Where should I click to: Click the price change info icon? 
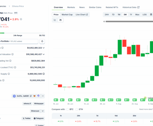click(x=21, y=19)
